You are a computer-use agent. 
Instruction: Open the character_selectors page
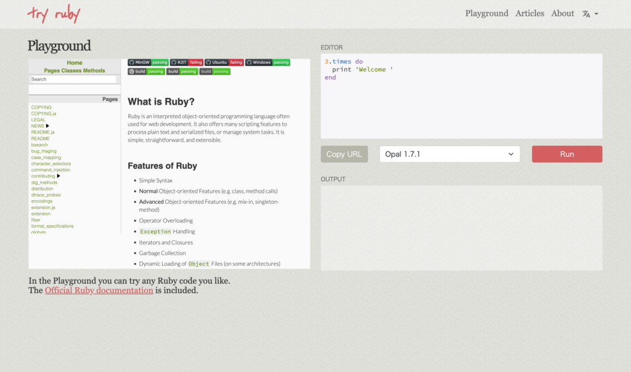51,164
